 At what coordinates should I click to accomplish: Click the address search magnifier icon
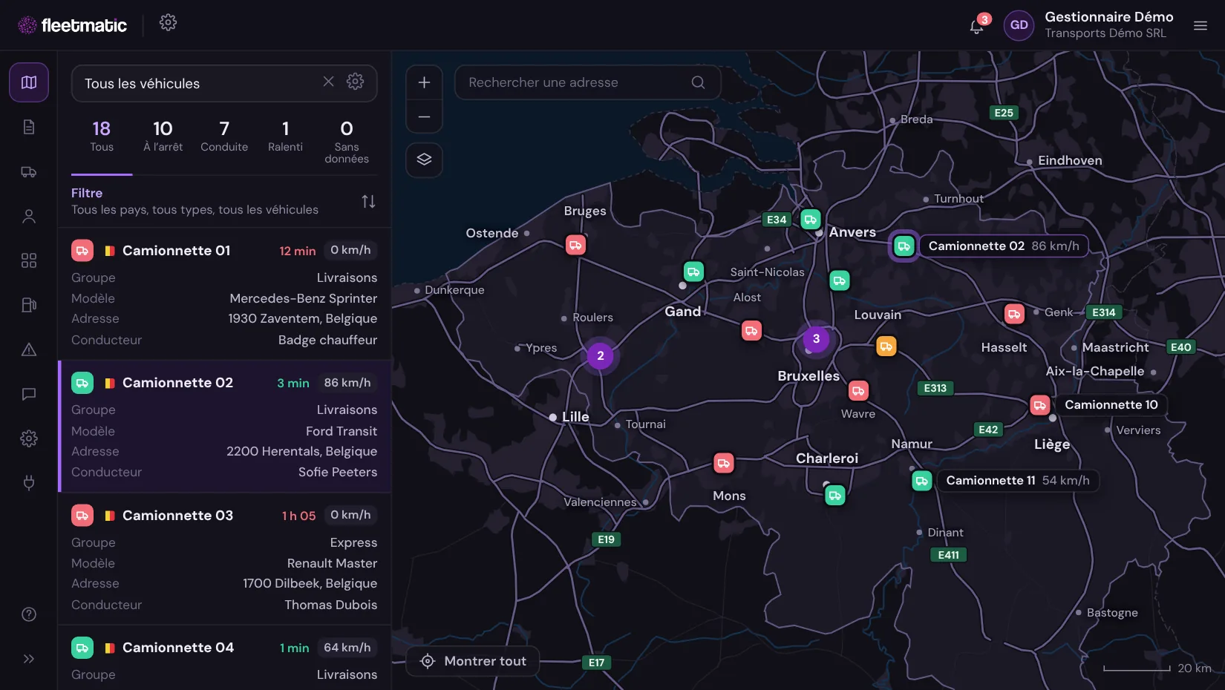[698, 82]
